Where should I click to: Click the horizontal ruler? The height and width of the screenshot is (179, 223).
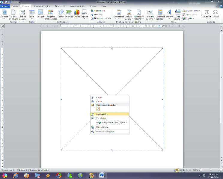point(112,26)
